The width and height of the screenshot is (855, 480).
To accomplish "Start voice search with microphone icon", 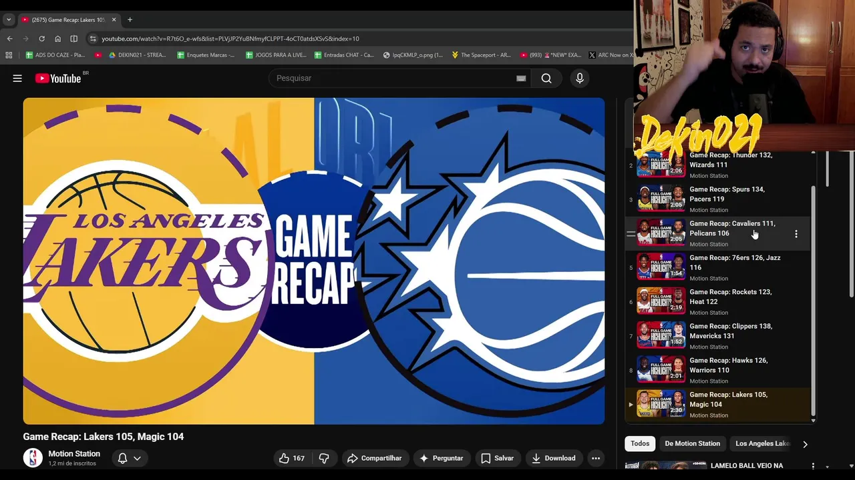I will pyautogui.click(x=580, y=78).
